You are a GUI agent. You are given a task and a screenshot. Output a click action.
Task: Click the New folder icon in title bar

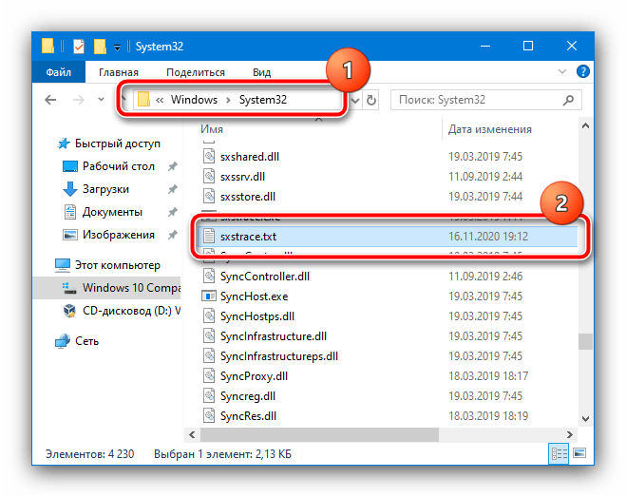(x=100, y=47)
